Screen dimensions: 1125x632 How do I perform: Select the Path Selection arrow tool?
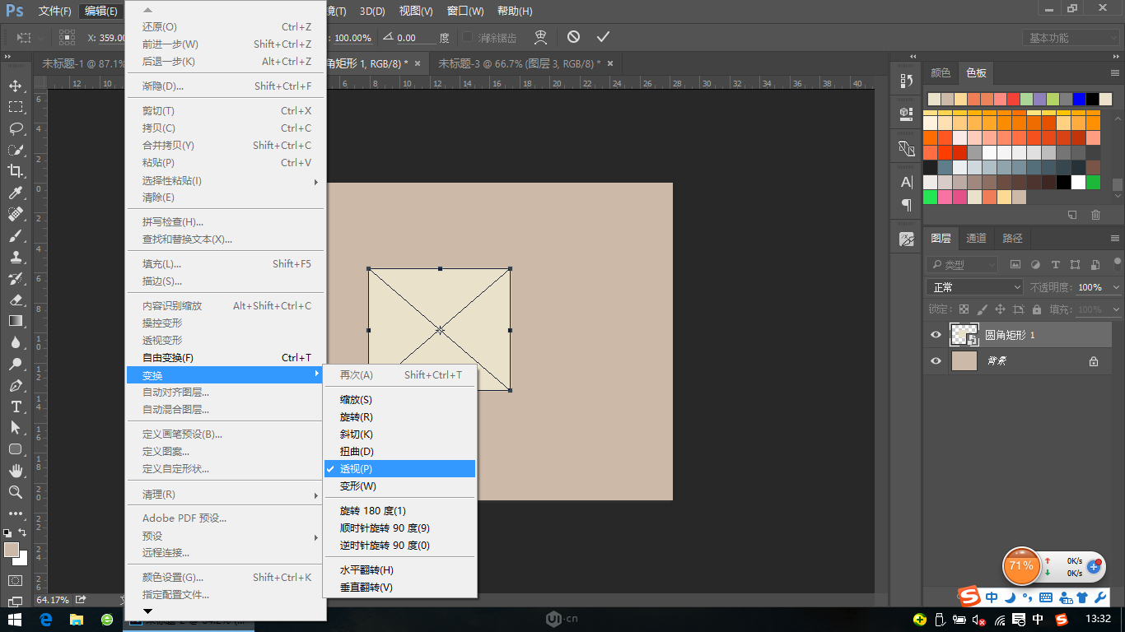point(16,428)
